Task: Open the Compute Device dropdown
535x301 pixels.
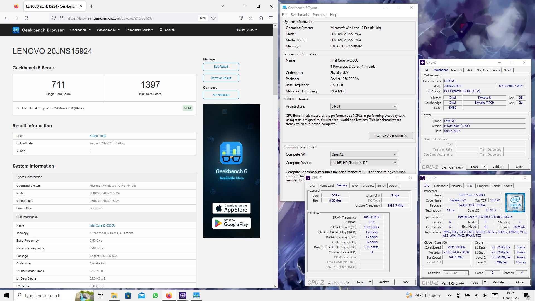Action: 364,163
